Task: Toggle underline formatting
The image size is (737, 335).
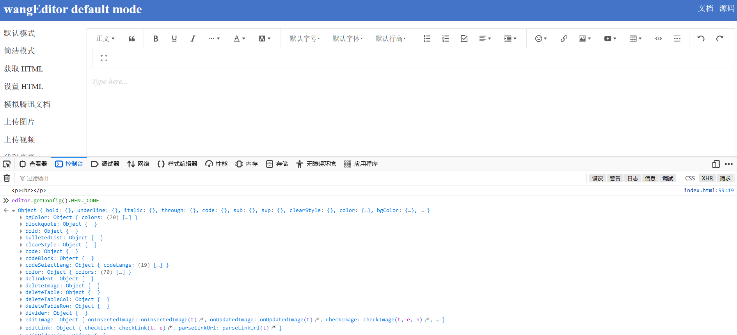Action: tap(174, 39)
